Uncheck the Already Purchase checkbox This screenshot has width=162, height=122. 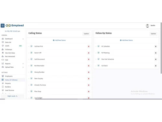[31, 85]
